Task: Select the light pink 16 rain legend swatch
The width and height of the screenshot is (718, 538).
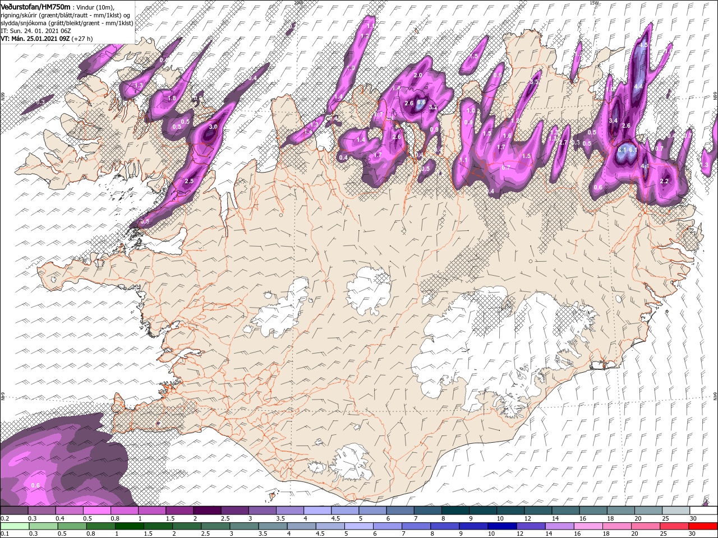Action: tap(589, 526)
